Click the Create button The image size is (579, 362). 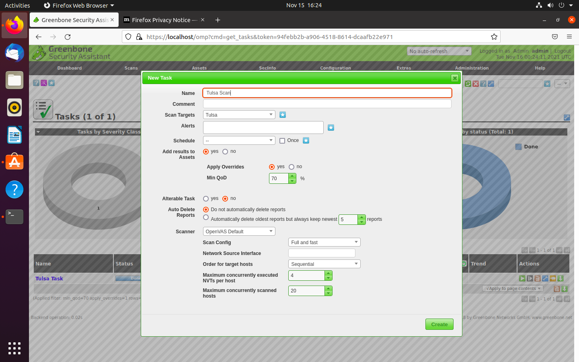click(439, 324)
